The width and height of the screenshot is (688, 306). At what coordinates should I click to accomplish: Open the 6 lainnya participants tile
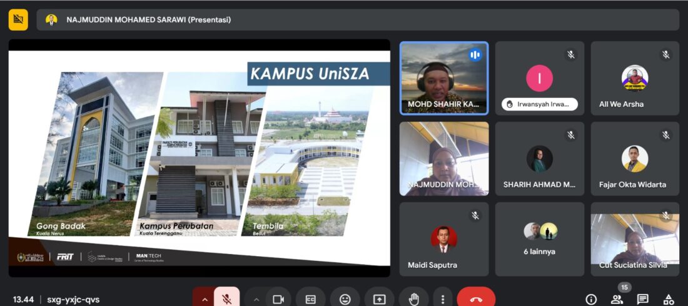(x=540, y=239)
